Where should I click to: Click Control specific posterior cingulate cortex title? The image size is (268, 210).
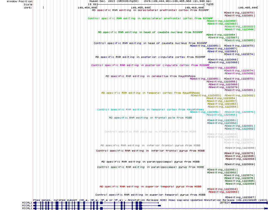[x=150, y=65]
